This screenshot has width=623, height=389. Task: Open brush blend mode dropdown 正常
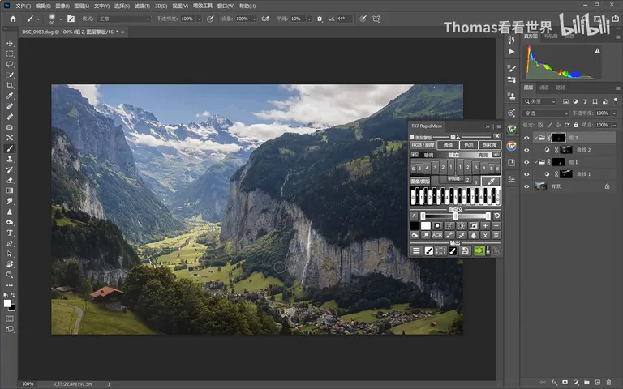123,19
